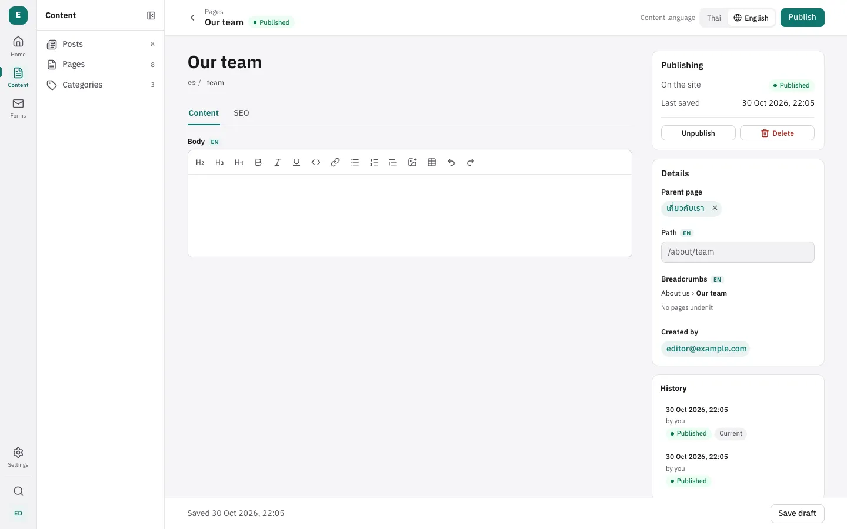Click the Unpublish button
Screen dimensions: 847x529
point(698,133)
